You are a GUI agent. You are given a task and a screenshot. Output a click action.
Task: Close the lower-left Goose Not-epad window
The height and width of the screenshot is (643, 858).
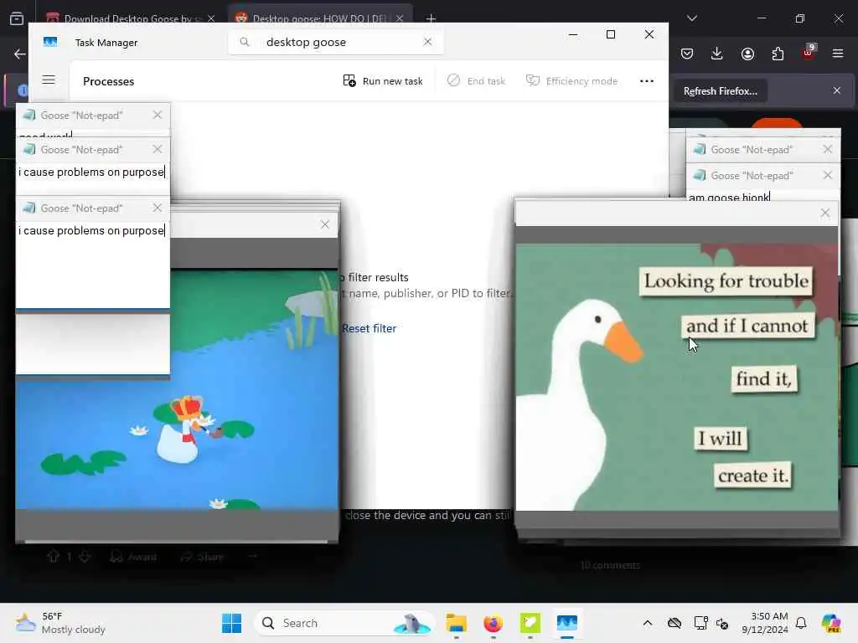click(158, 208)
